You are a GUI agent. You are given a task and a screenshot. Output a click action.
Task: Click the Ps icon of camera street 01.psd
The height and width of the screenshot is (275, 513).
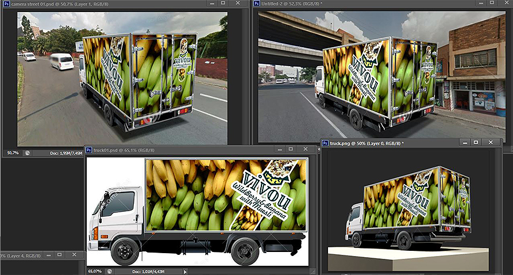6,4
